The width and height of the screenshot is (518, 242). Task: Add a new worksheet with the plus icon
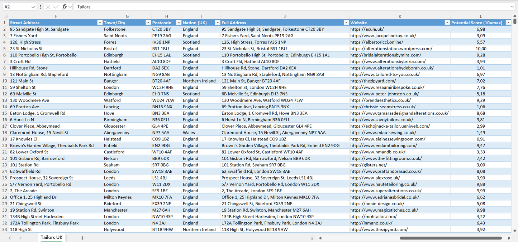(x=82, y=237)
